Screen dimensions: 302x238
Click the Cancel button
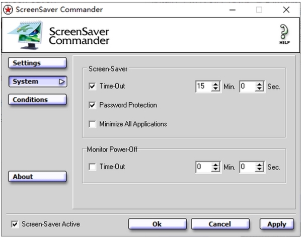click(220, 224)
